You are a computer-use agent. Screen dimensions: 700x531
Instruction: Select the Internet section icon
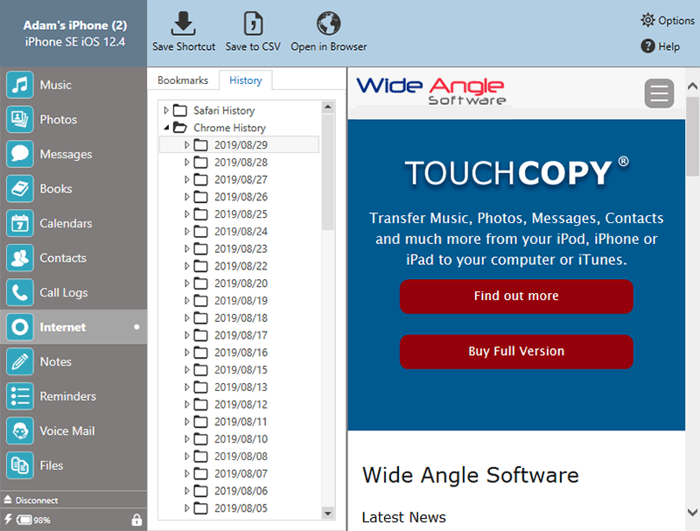point(19,327)
